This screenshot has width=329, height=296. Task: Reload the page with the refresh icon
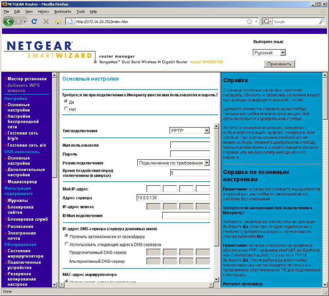(34, 21)
